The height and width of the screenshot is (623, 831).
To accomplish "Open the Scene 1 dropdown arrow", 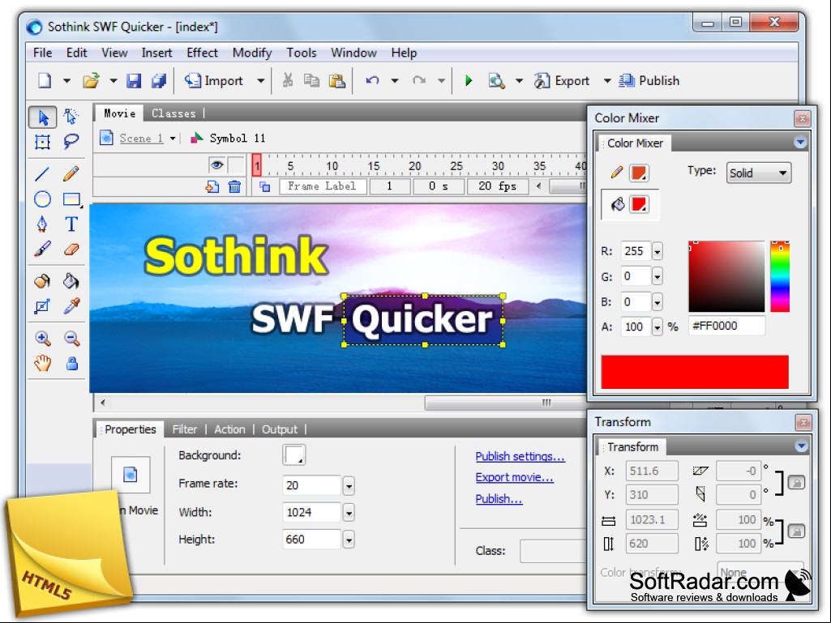I will click(x=173, y=139).
